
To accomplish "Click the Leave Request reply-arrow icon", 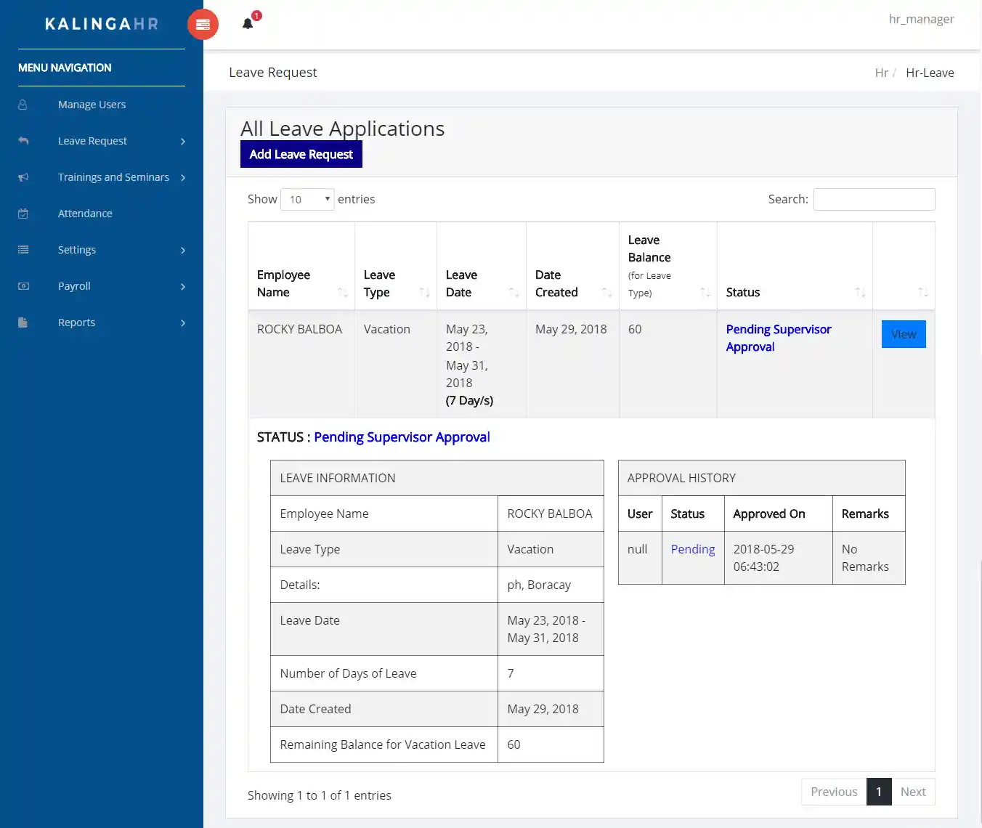I will 23,141.
